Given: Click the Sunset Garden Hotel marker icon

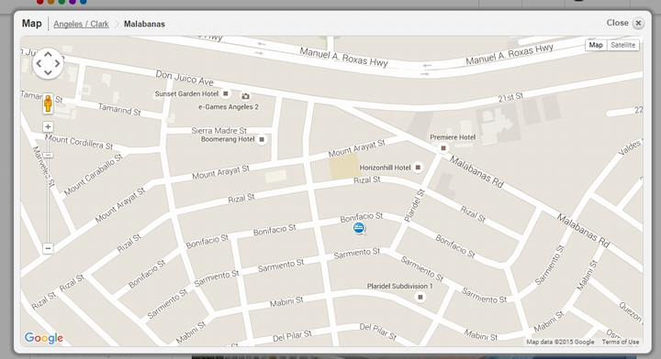Looking at the screenshot, I should pos(226,93).
